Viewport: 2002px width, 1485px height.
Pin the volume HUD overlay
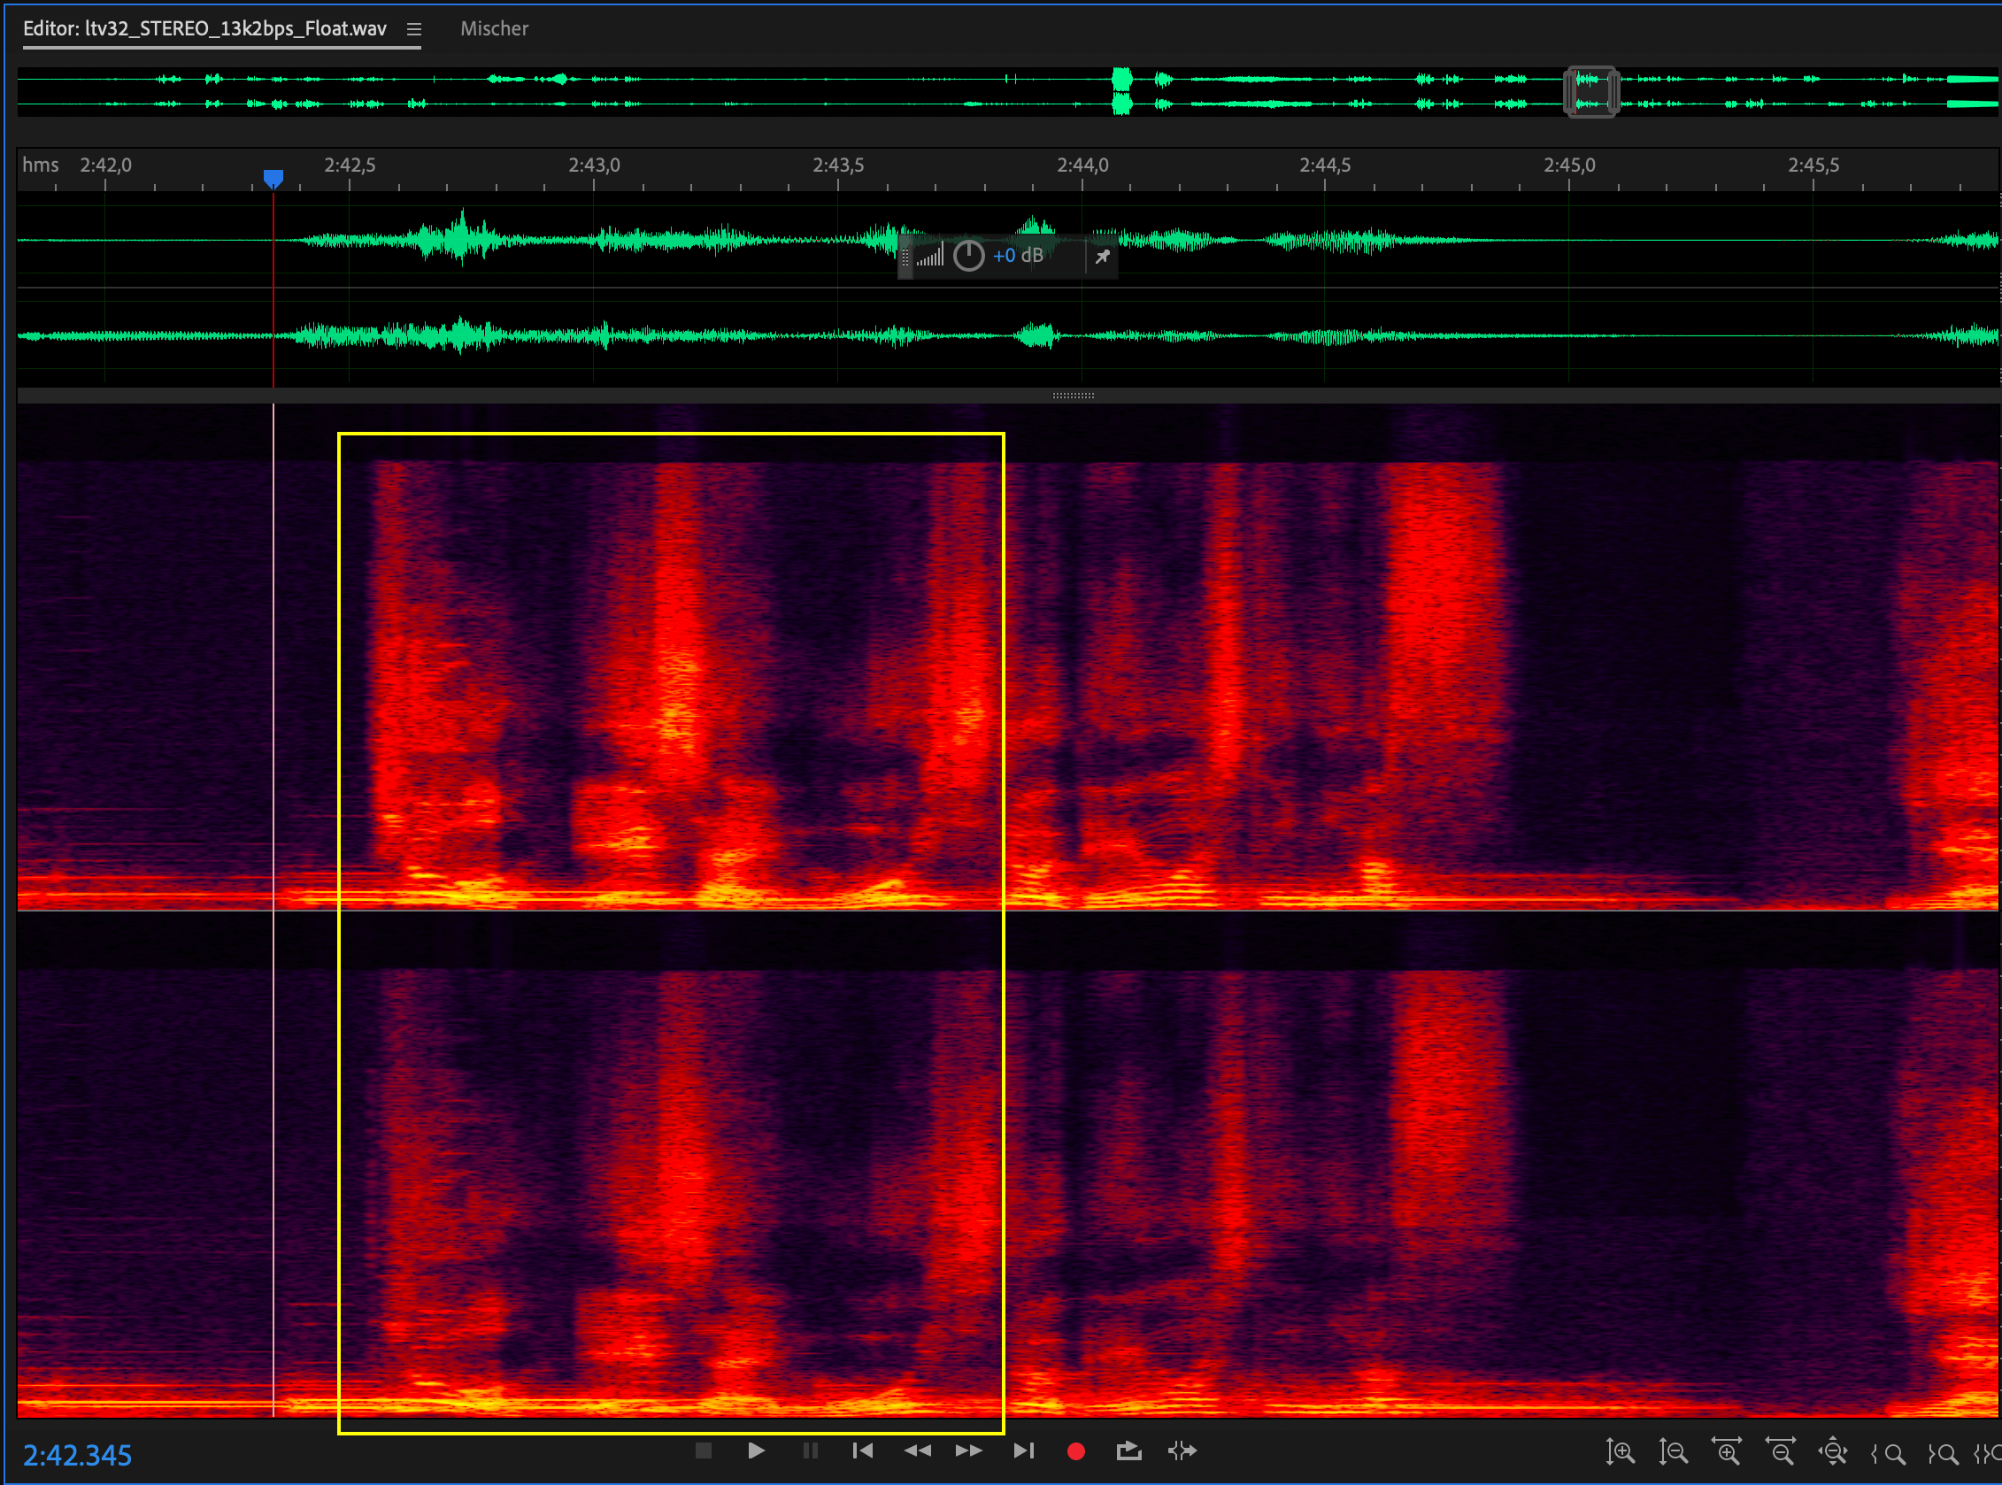tap(1102, 258)
